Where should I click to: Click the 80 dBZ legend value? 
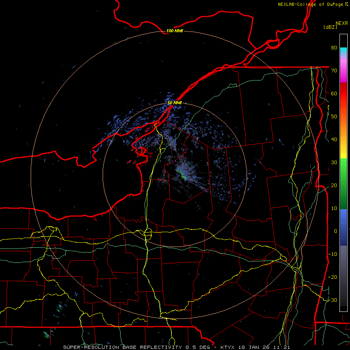(x=334, y=47)
